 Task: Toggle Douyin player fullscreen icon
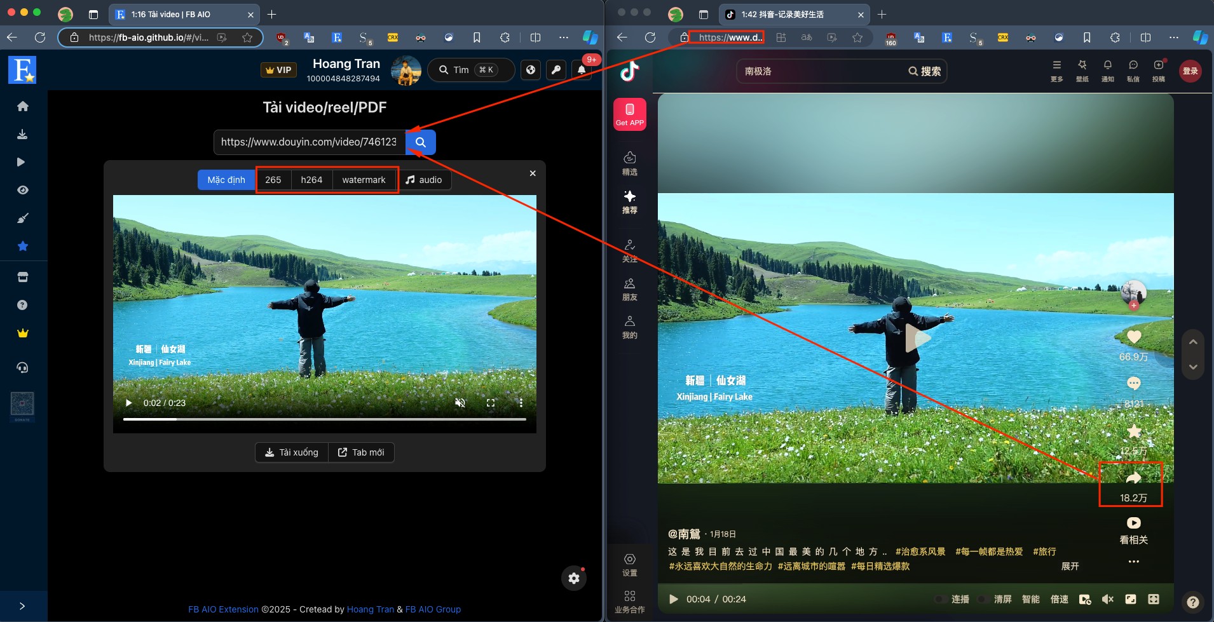[1154, 599]
